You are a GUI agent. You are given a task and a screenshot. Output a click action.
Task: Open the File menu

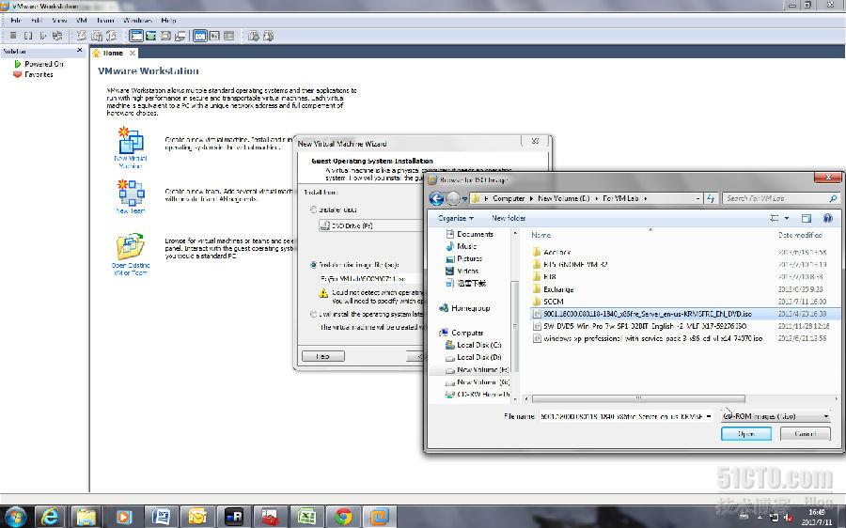pos(16,21)
